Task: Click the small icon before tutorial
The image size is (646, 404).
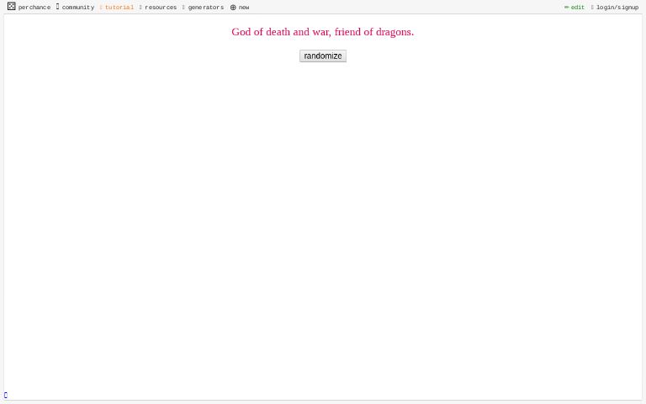Action: click(x=101, y=8)
